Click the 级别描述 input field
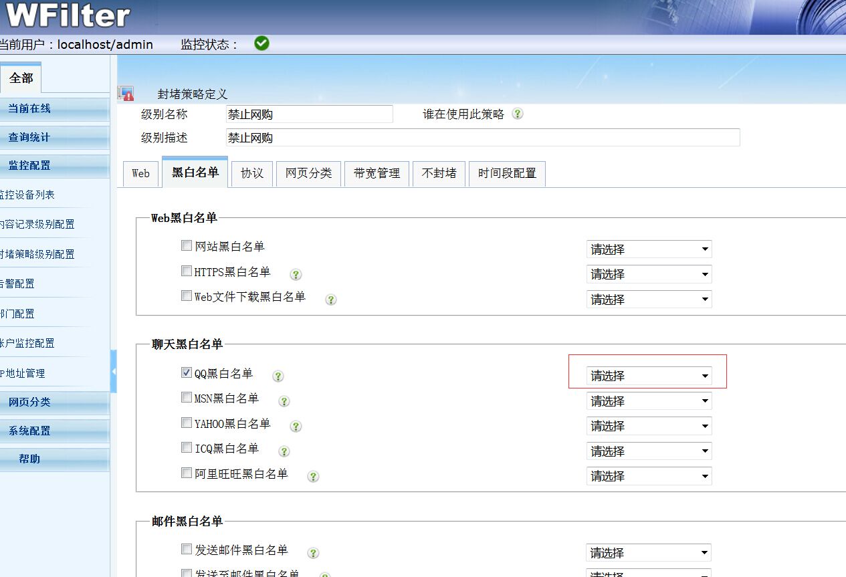The height and width of the screenshot is (577, 846). [483, 138]
